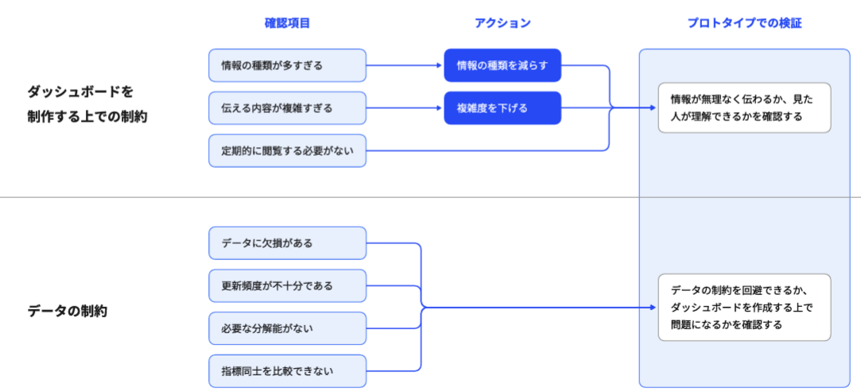This screenshot has width=861, height=392.
Task: Select the 定期的に閲覧する必要がない box
Action: [x=287, y=150]
